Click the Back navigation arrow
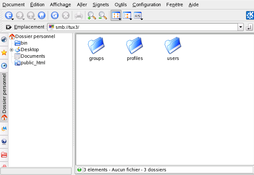This screenshot has width=254, height=175. coord(9,15)
